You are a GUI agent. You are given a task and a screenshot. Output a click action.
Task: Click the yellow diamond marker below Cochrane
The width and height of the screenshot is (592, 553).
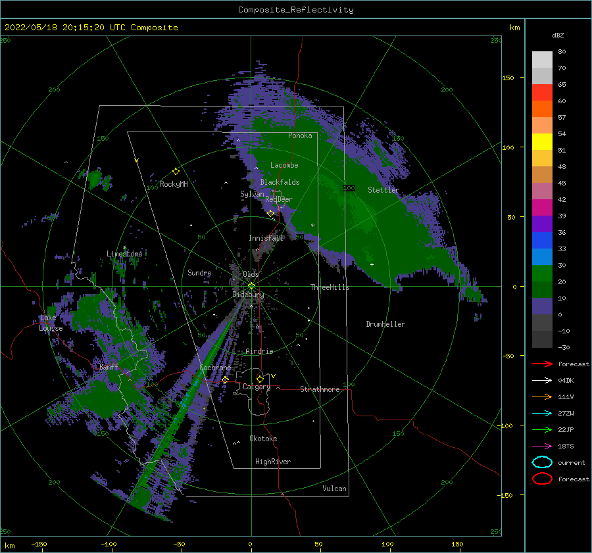click(x=226, y=379)
